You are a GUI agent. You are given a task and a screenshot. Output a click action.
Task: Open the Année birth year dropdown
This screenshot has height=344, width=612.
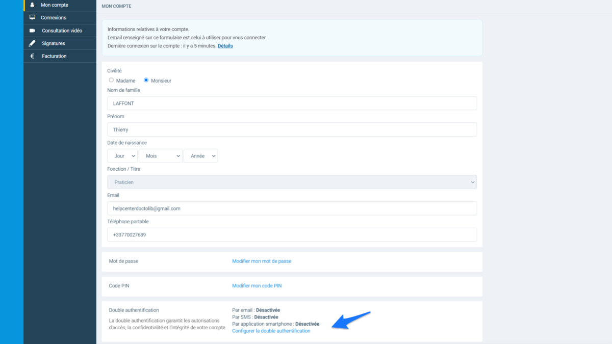200,156
